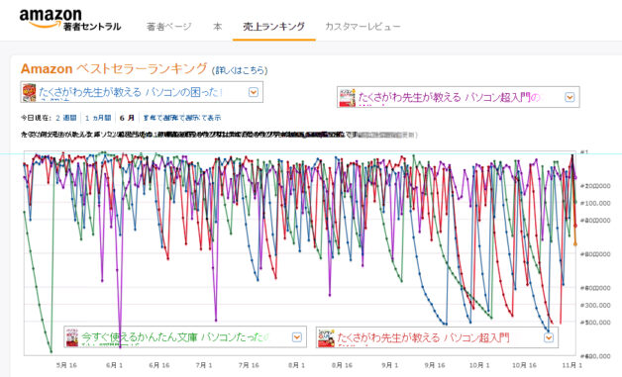
Task: Switch to the 本 tab
Action: click(217, 27)
